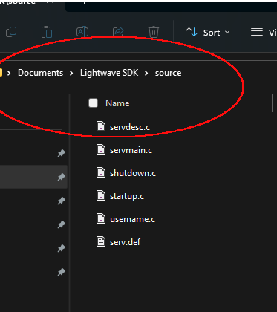
Task: Expand the chevron after Lightwave SDK
Action: (146, 74)
